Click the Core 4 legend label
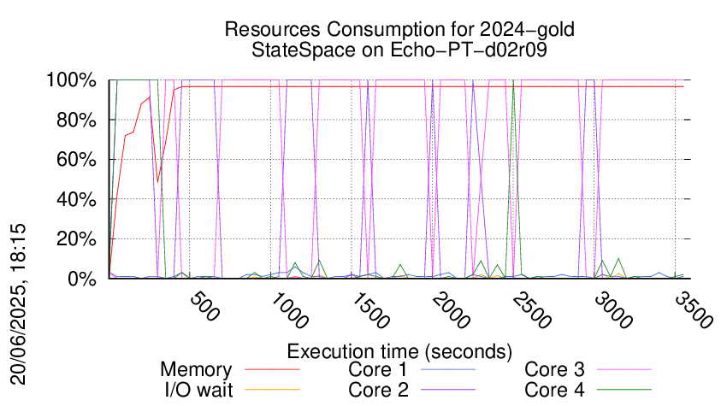This screenshot has width=727, height=406. (554, 390)
